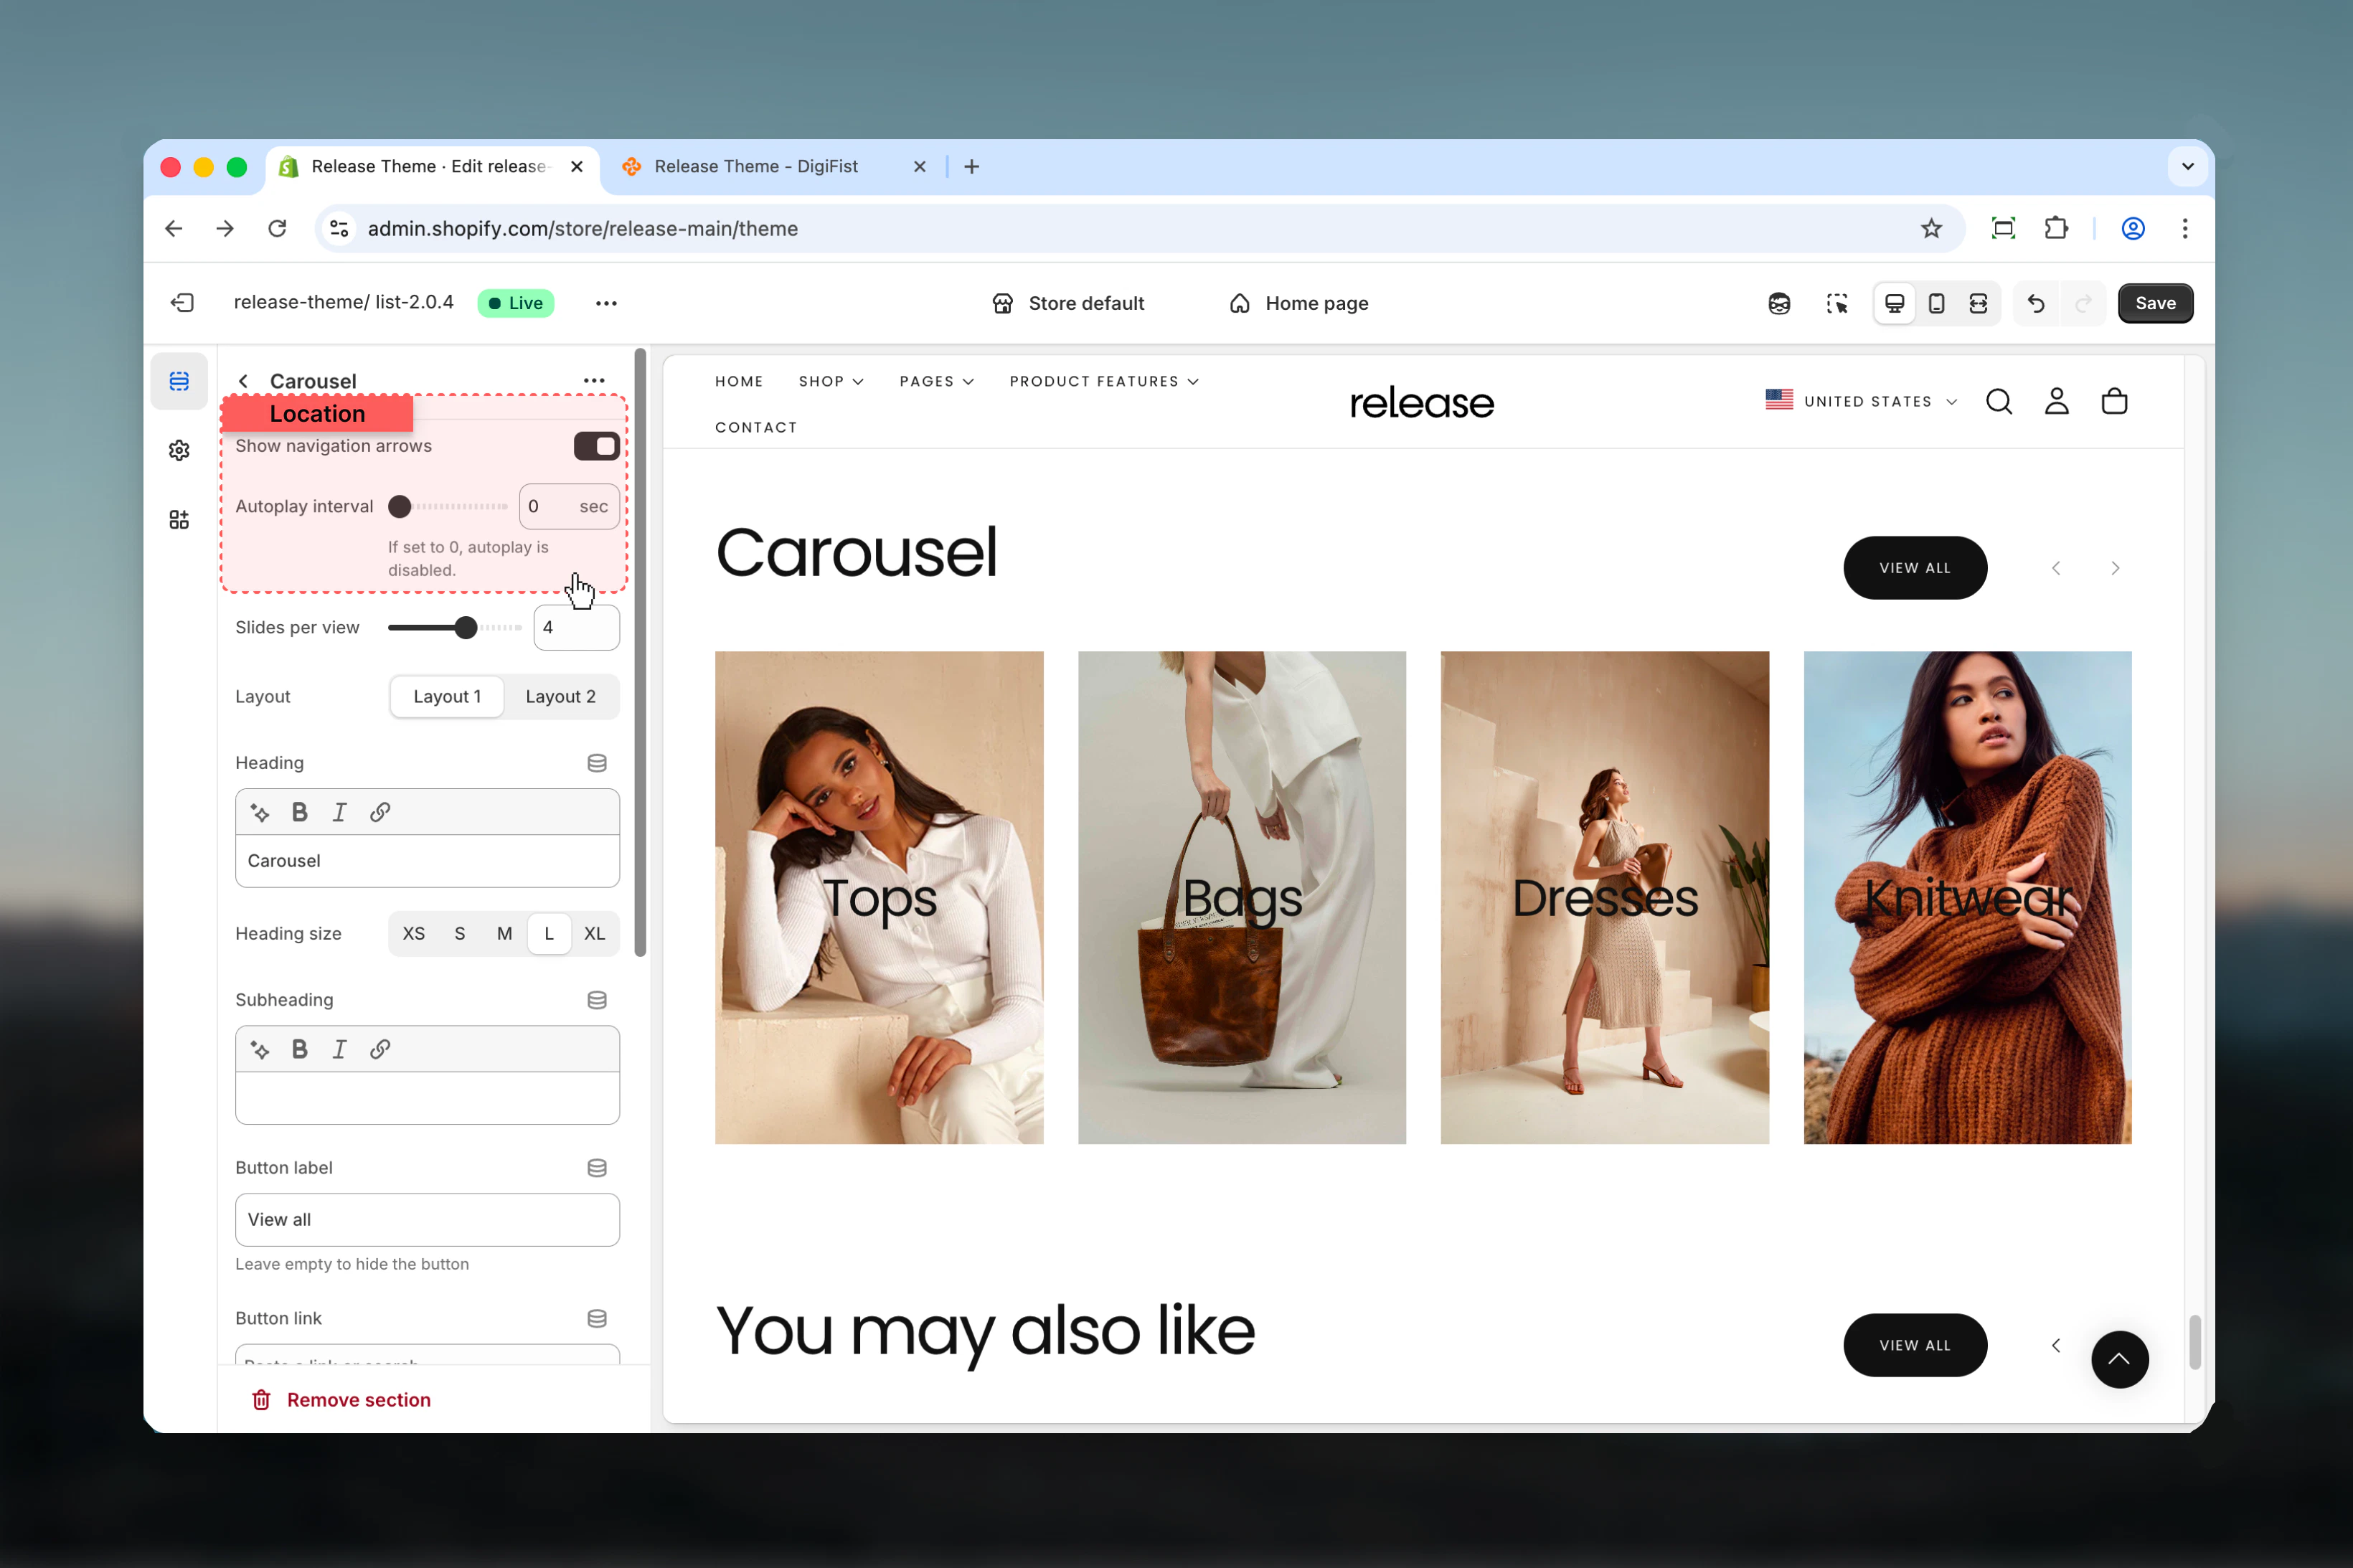Set Heading size to XL
This screenshot has width=2353, height=1568.
pos(594,933)
